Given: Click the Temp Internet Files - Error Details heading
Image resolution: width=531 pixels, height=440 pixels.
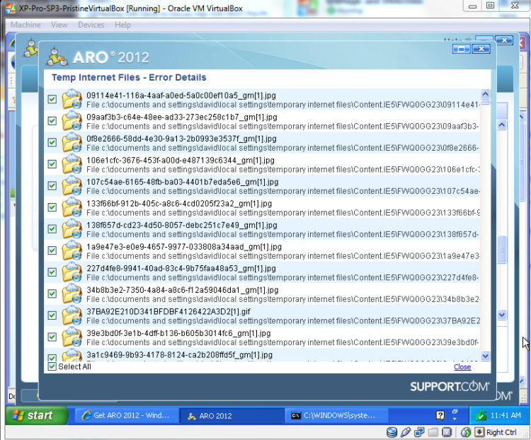Looking at the screenshot, I should point(129,78).
